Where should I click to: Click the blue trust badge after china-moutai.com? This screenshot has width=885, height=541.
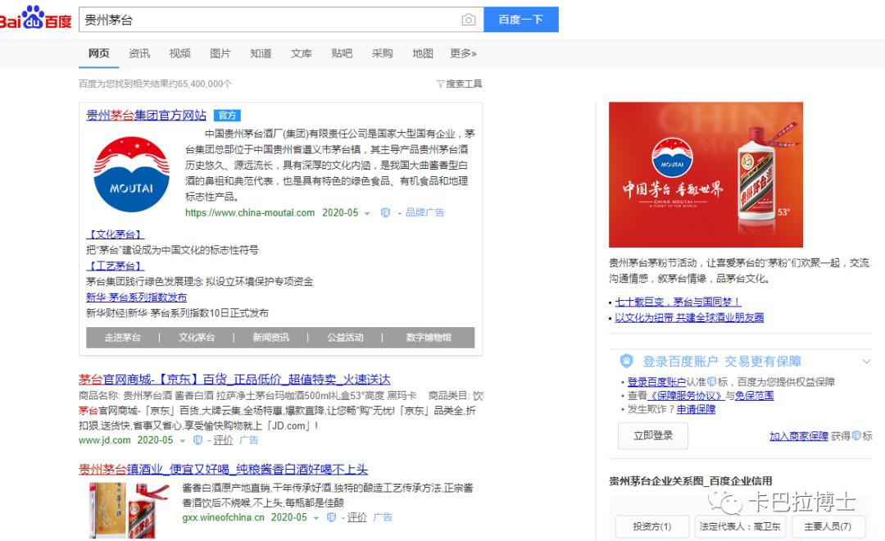(386, 212)
